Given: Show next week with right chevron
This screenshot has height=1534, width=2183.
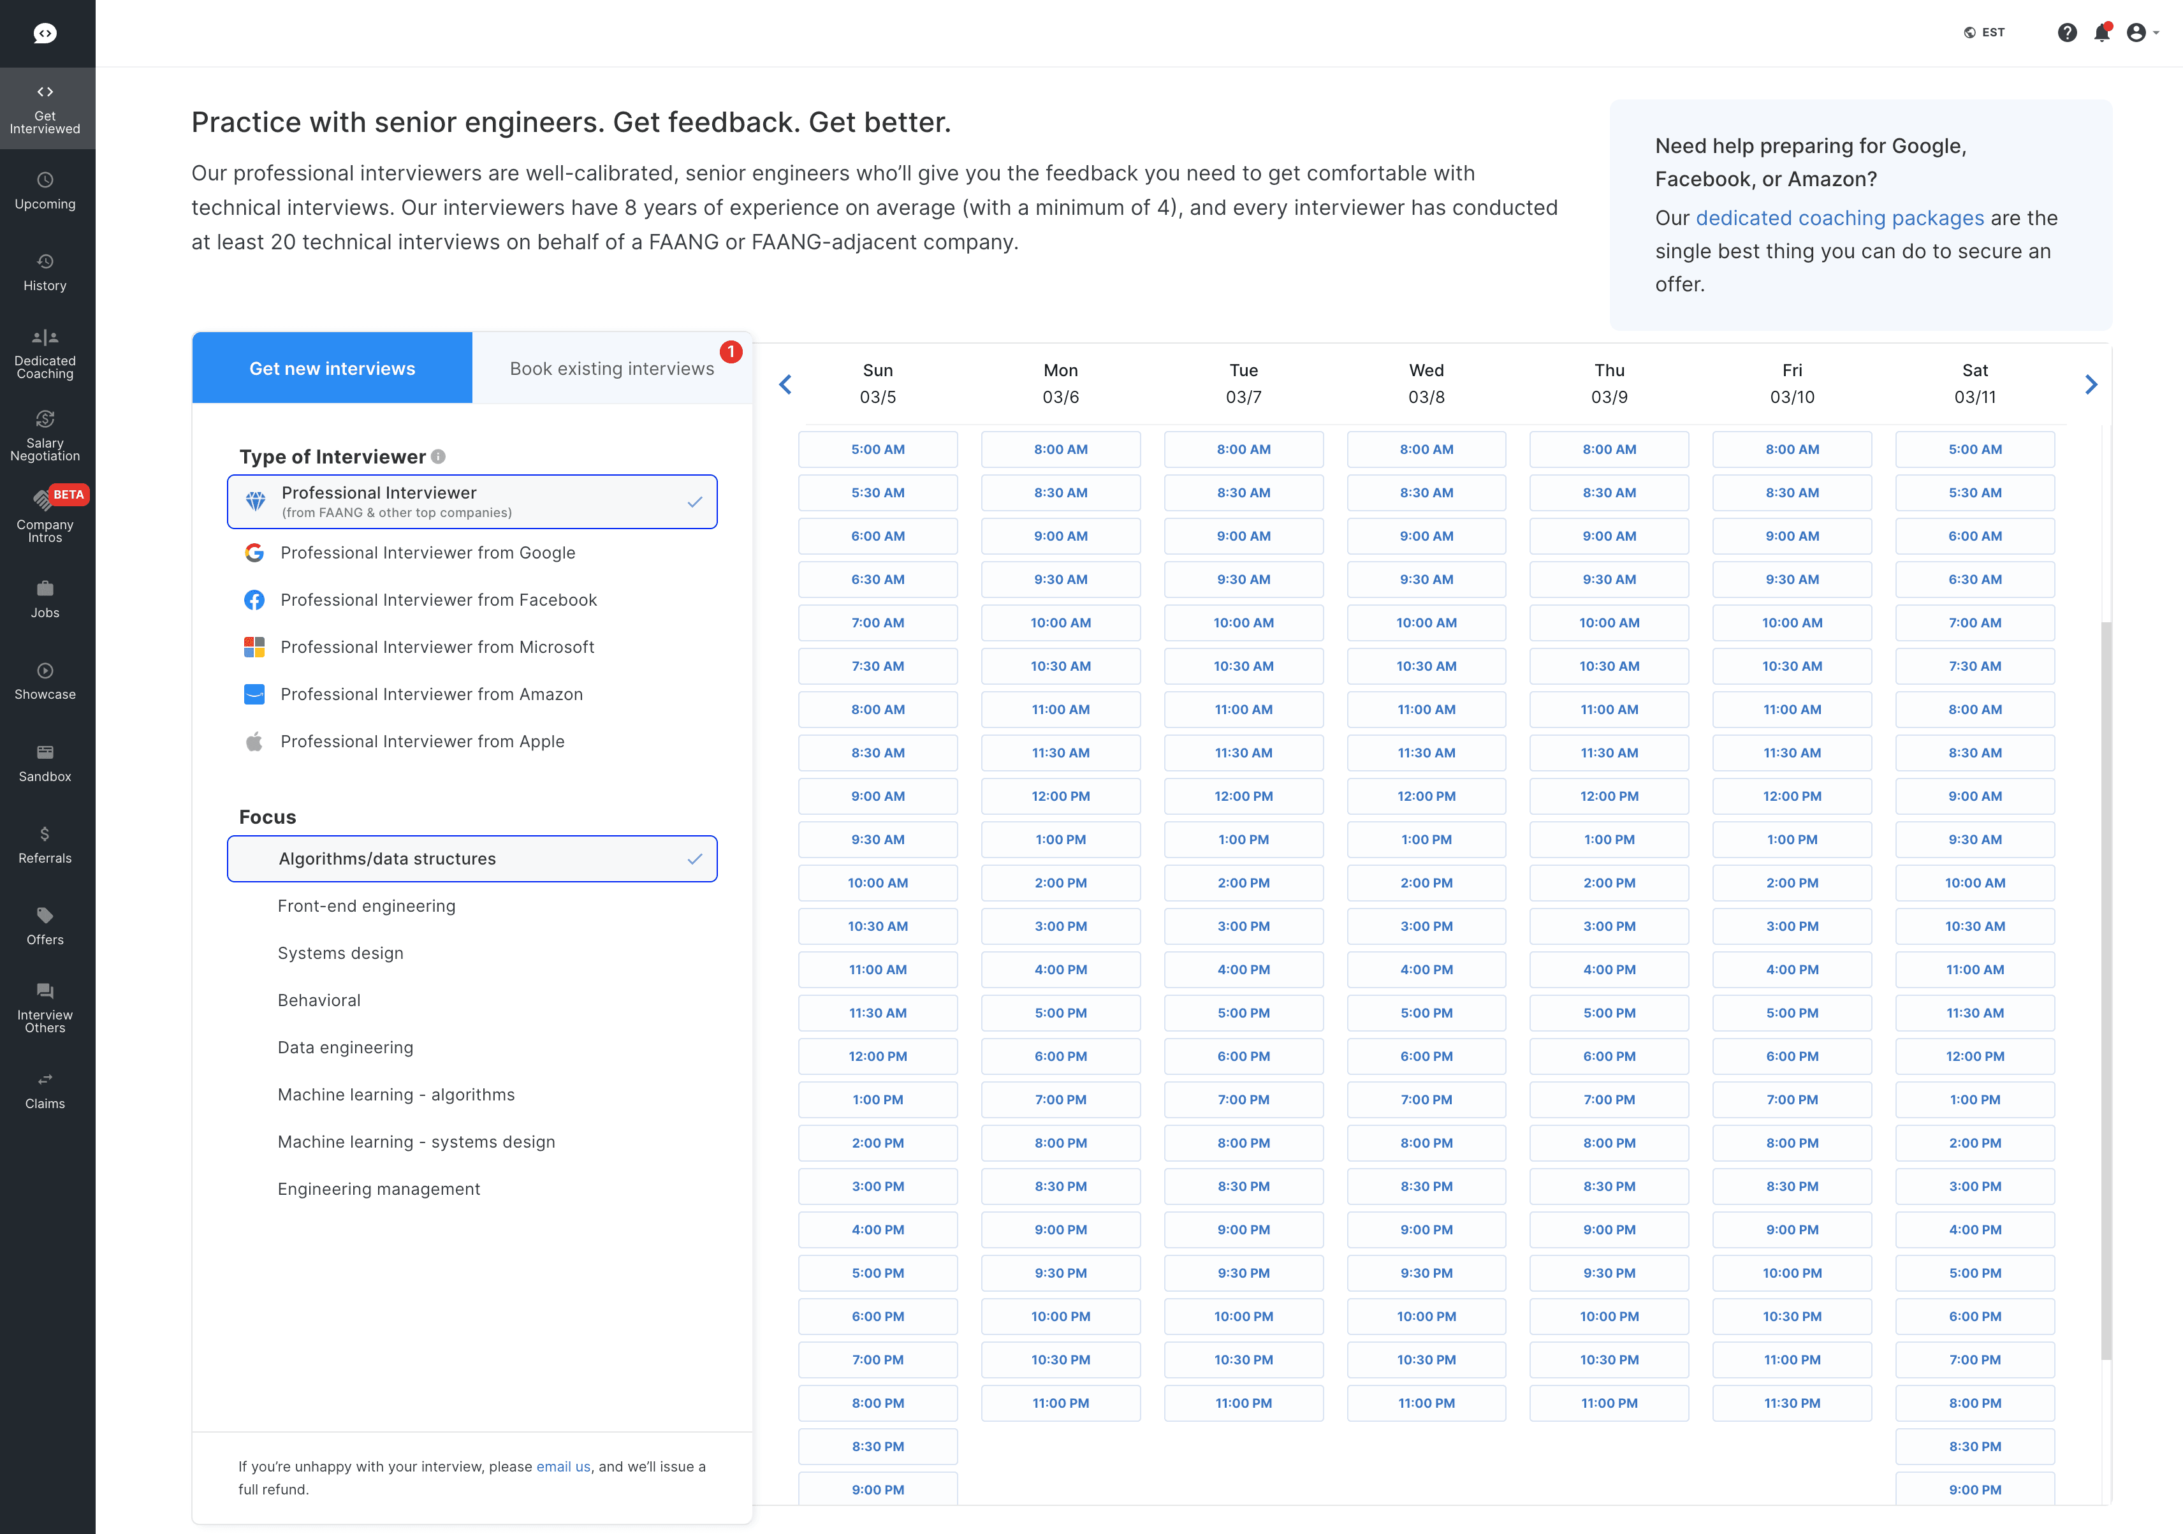Looking at the screenshot, I should (2091, 384).
